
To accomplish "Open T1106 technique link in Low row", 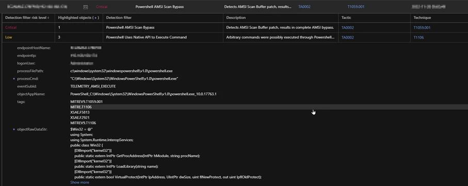I will coord(418,38).
